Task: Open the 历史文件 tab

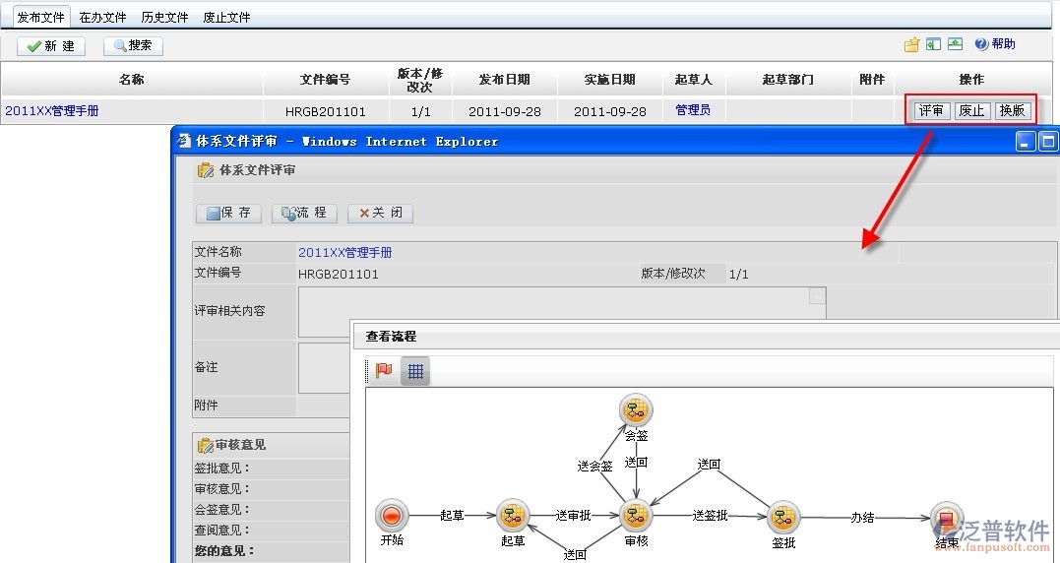Action: point(165,17)
